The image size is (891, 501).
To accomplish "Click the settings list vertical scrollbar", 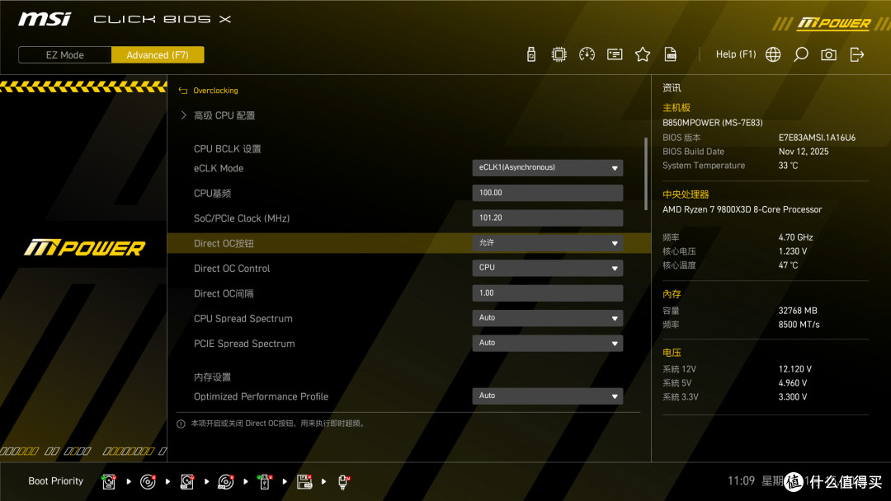I will tap(645, 174).
